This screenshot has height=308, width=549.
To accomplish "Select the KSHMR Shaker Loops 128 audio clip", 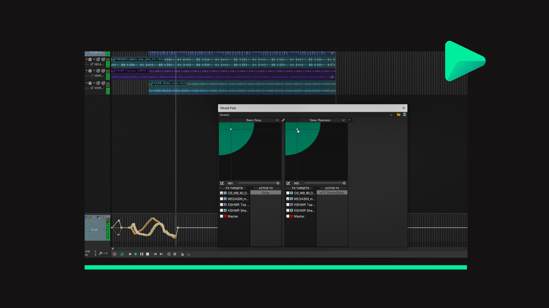I will (x=242, y=87).
